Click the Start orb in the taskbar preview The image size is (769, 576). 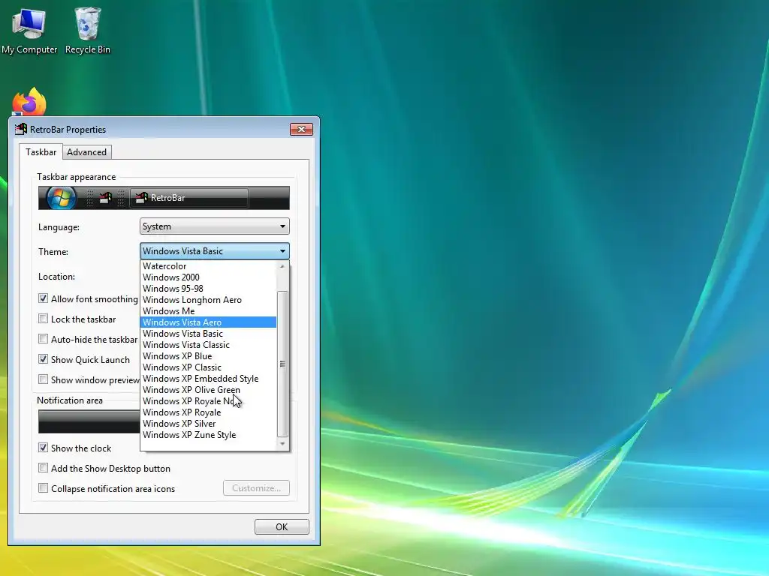(61, 198)
